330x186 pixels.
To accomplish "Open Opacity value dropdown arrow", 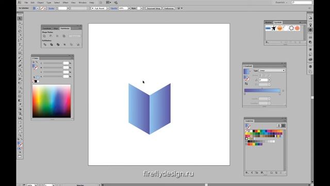I will click(x=129, y=8).
